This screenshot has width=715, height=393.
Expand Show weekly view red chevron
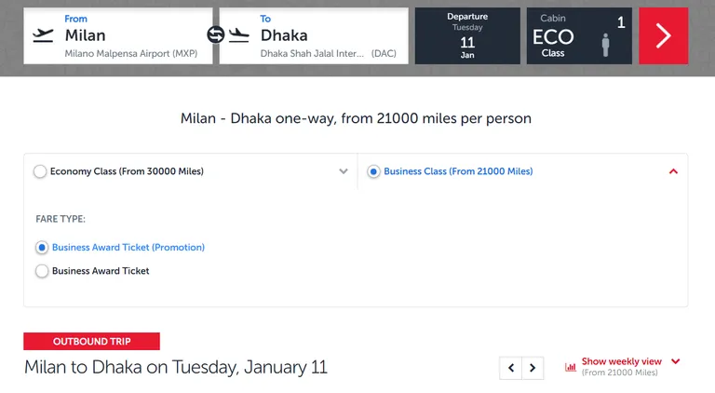click(676, 361)
